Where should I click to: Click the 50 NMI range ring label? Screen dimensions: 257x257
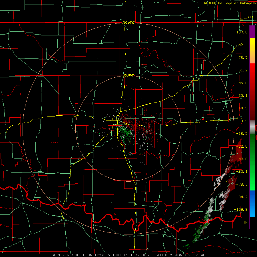[x=128, y=75]
